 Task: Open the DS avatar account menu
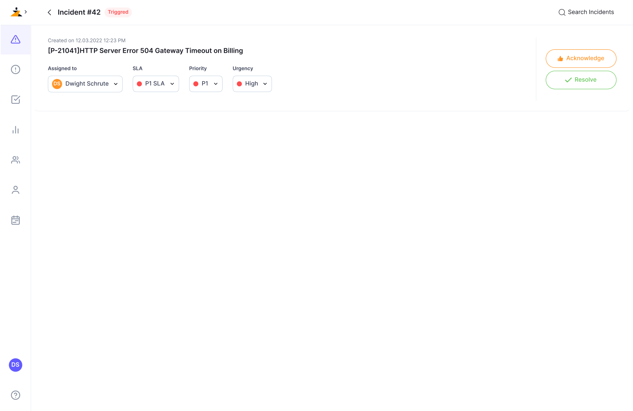click(15, 365)
